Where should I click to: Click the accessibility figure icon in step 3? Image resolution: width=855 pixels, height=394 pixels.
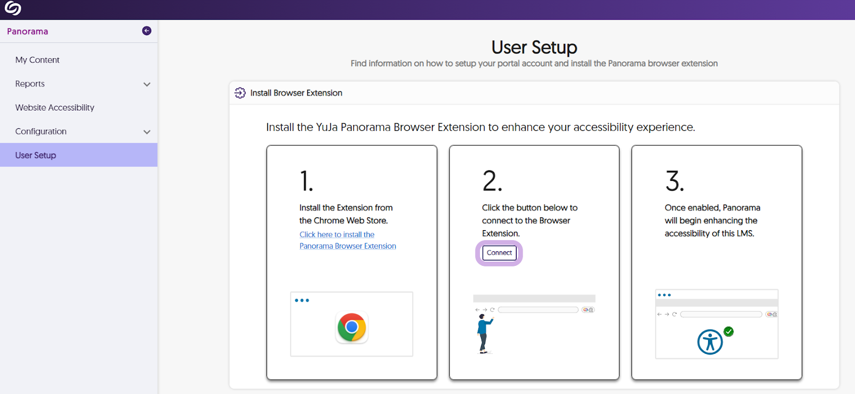710,342
